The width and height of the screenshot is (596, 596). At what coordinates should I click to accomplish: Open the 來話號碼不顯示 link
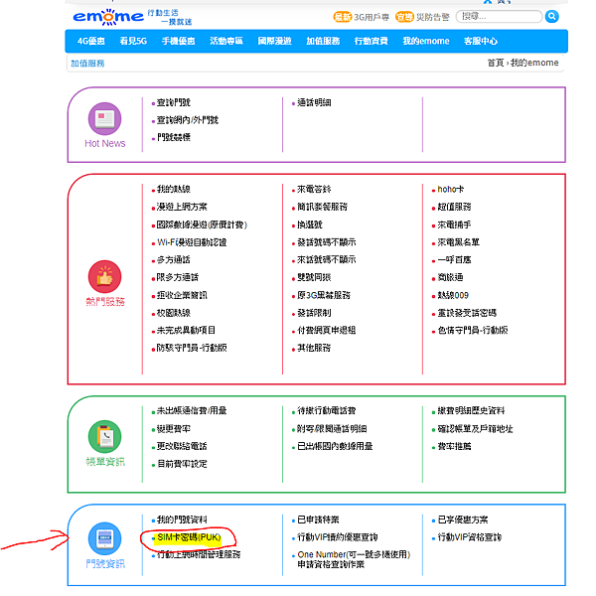pos(327,259)
